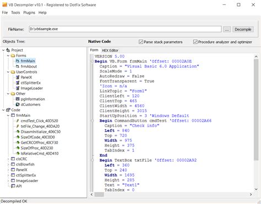Click the code view scroll up arrow
261x204 pixels.
point(256,56)
